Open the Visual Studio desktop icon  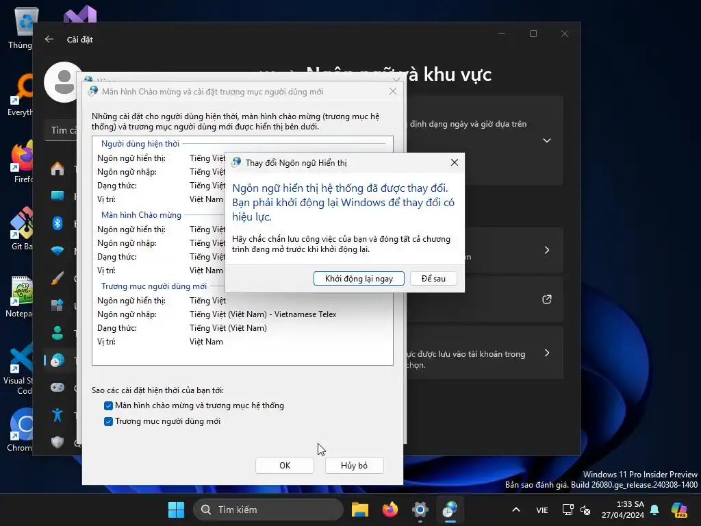tap(79, 14)
